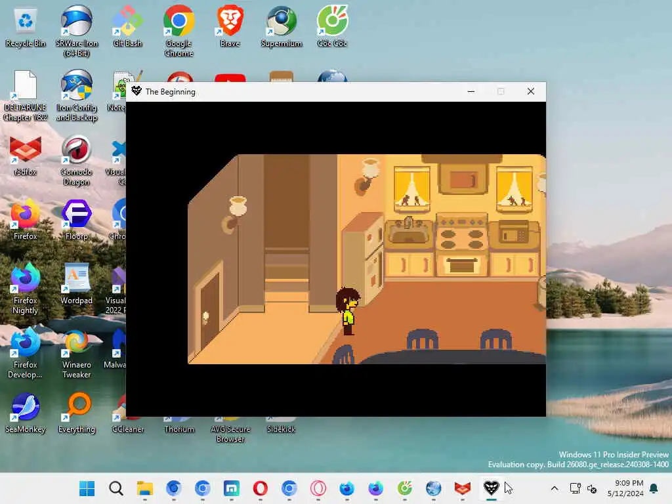Open red Opera browser from taskbar
Image resolution: width=672 pixels, height=504 pixels.
pyautogui.click(x=260, y=488)
